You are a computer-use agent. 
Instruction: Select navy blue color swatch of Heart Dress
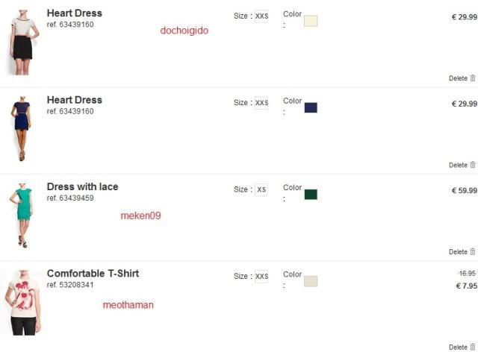pos(311,107)
